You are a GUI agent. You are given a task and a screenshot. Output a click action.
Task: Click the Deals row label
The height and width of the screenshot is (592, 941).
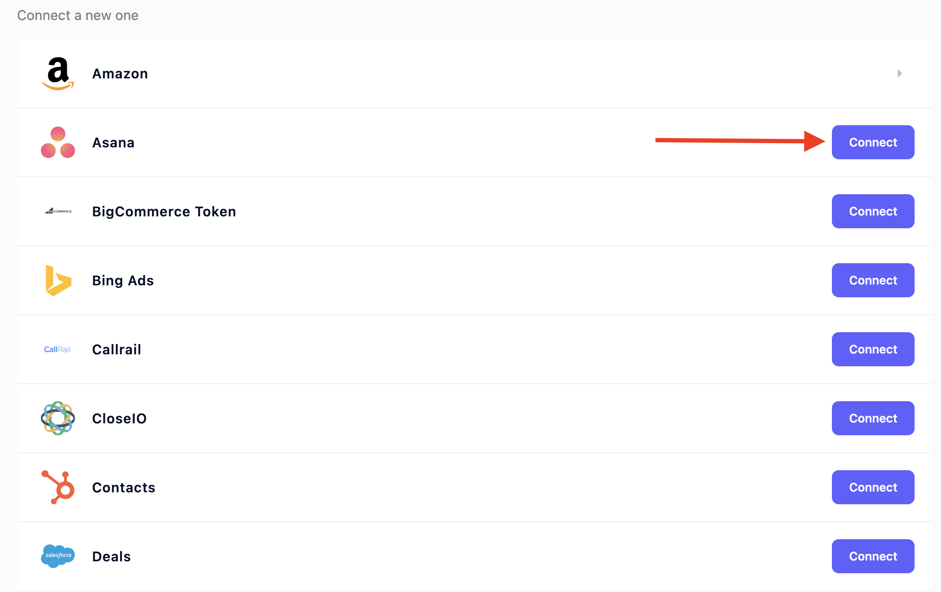tap(112, 557)
